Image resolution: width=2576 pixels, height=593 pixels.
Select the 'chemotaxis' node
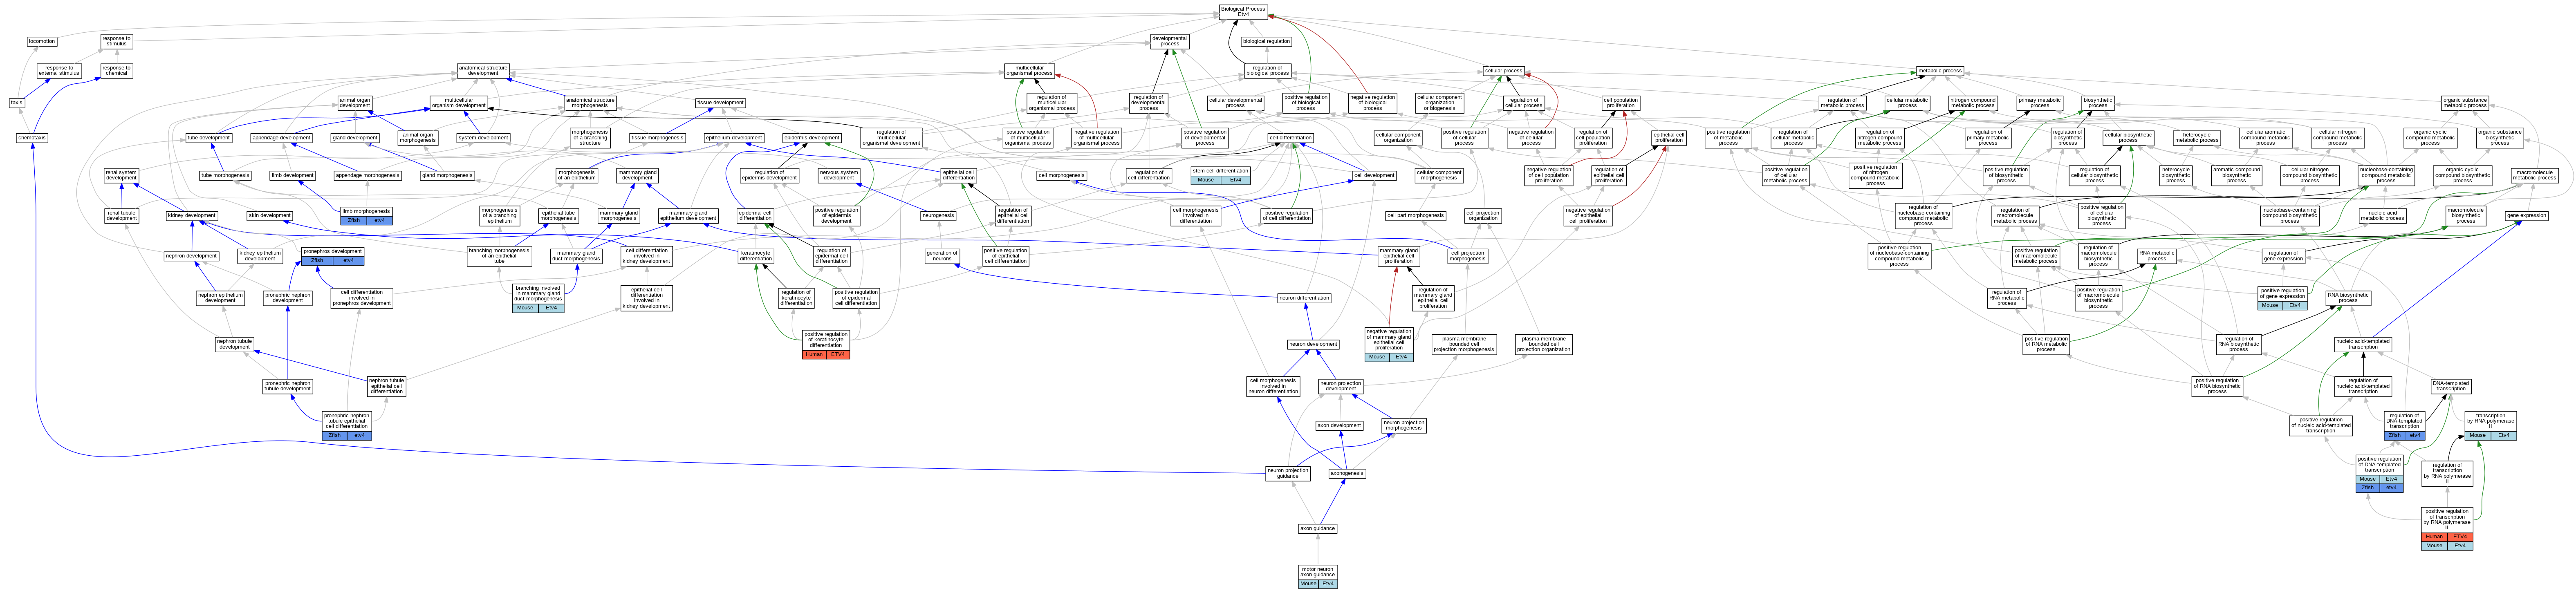coord(32,138)
